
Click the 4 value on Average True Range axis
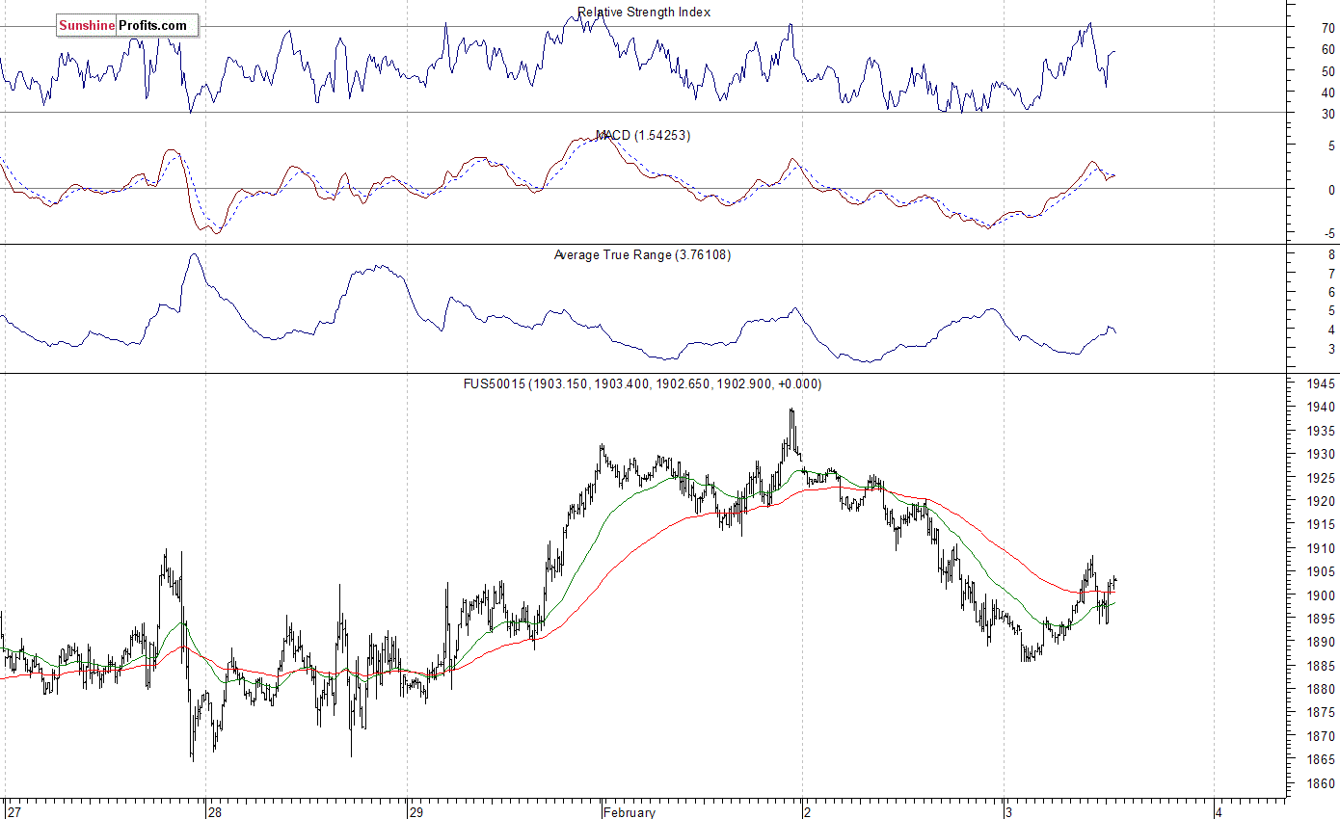1331,330
